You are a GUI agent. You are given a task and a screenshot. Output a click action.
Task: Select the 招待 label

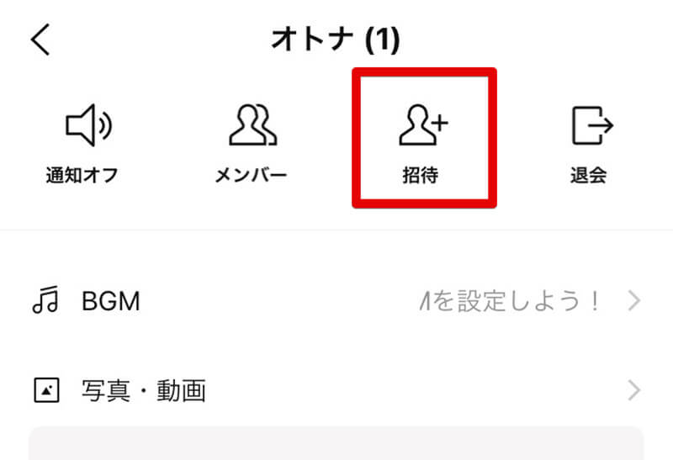(x=420, y=175)
